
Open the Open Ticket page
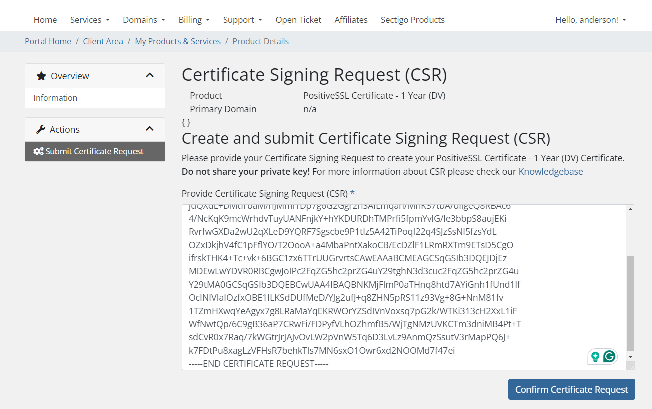pyautogui.click(x=299, y=20)
